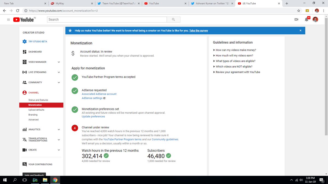Expand the Community section
Screen dimensions: 328x184
(59, 83)
